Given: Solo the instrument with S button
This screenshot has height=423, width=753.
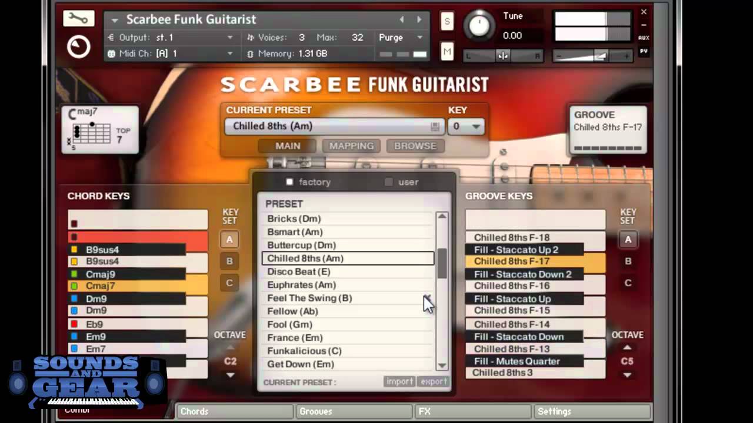Looking at the screenshot, I should coord(447,22).
